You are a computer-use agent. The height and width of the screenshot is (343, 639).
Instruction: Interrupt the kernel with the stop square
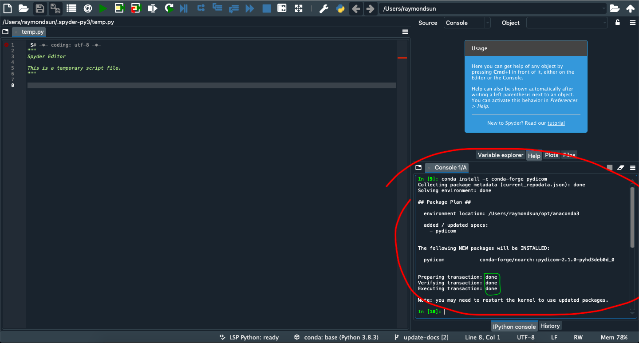click(x=610, y=168)
